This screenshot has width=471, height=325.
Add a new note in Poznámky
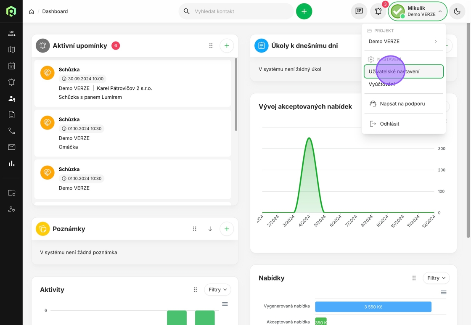click(227, 229)
